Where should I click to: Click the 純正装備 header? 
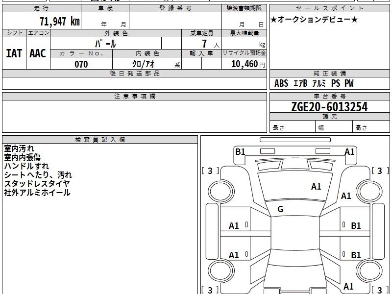click(329, 73)
